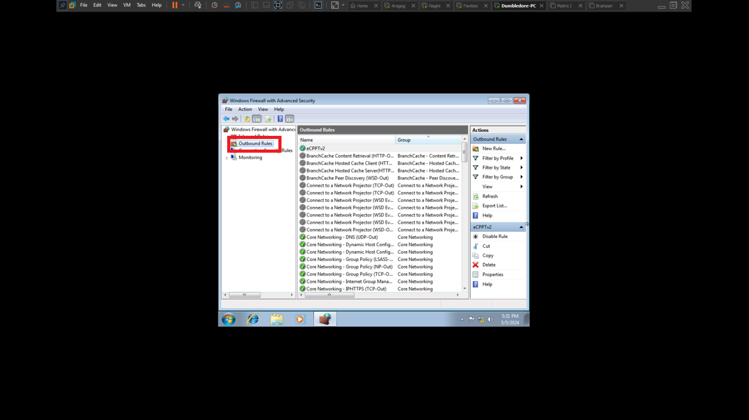Click the red Delete X icon
Screen dimensions: 749x420
click(476, 265)
